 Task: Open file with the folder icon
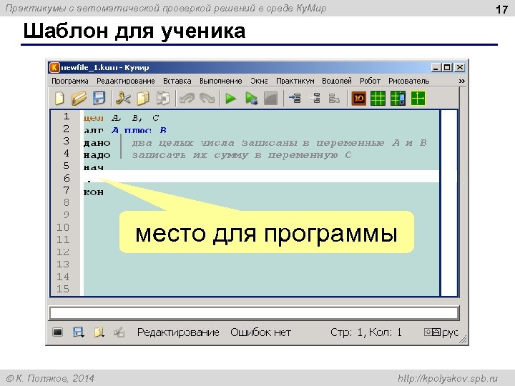coord(79,99)
